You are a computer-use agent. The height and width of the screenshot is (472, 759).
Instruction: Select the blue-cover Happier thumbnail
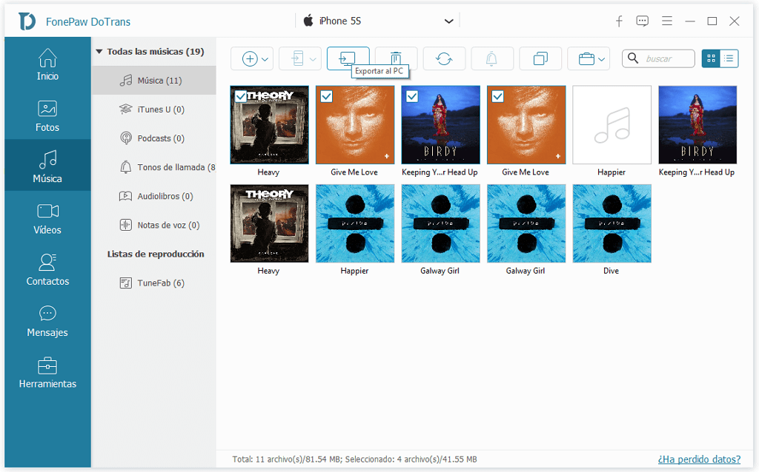pos(355,223)
